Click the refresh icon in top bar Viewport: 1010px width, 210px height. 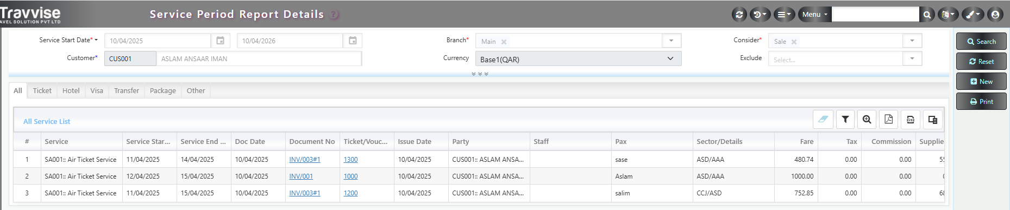pos(739,15)
